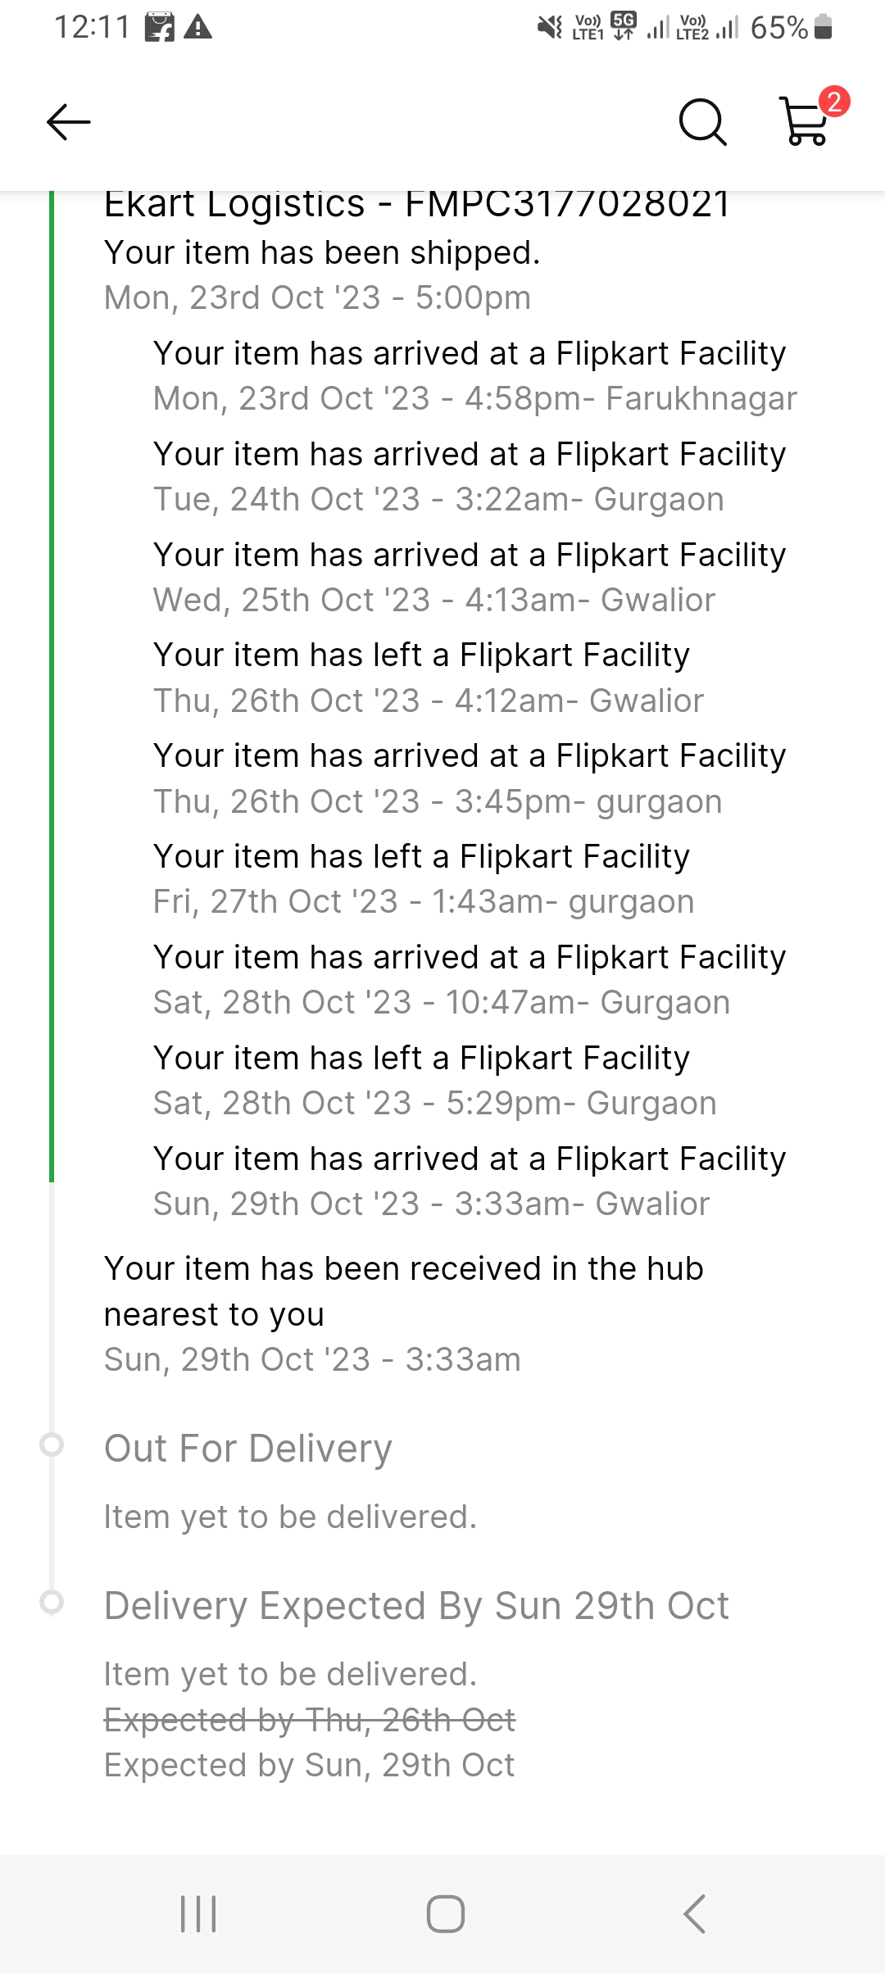Tap the Delivery Expected step marker
The height and width of the screenshot is (1973, 885).
[52, 1602]
